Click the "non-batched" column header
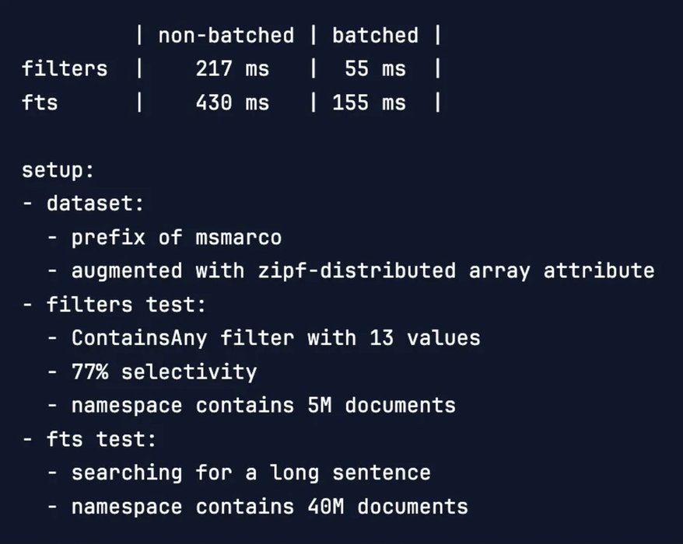The height and width of the screenshot is (544, 683). (226, 36)
